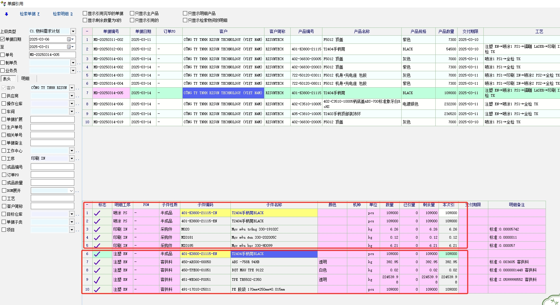The height and width of the screenshot is (305, 560).
Task: Open calendar picker for start date 2025-03-06
Action: (x=69, y=39)
